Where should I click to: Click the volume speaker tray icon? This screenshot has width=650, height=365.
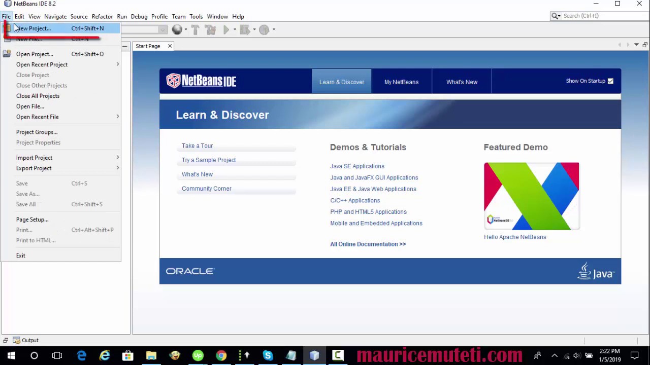click(x=577, y=355)
